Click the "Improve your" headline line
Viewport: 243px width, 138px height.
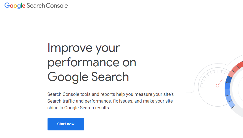coord(83,48)
